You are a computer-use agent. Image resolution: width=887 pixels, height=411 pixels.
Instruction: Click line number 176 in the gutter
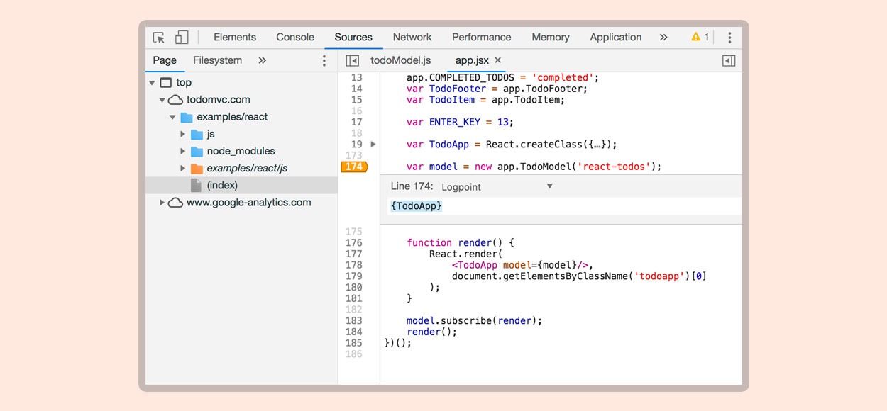353,243
